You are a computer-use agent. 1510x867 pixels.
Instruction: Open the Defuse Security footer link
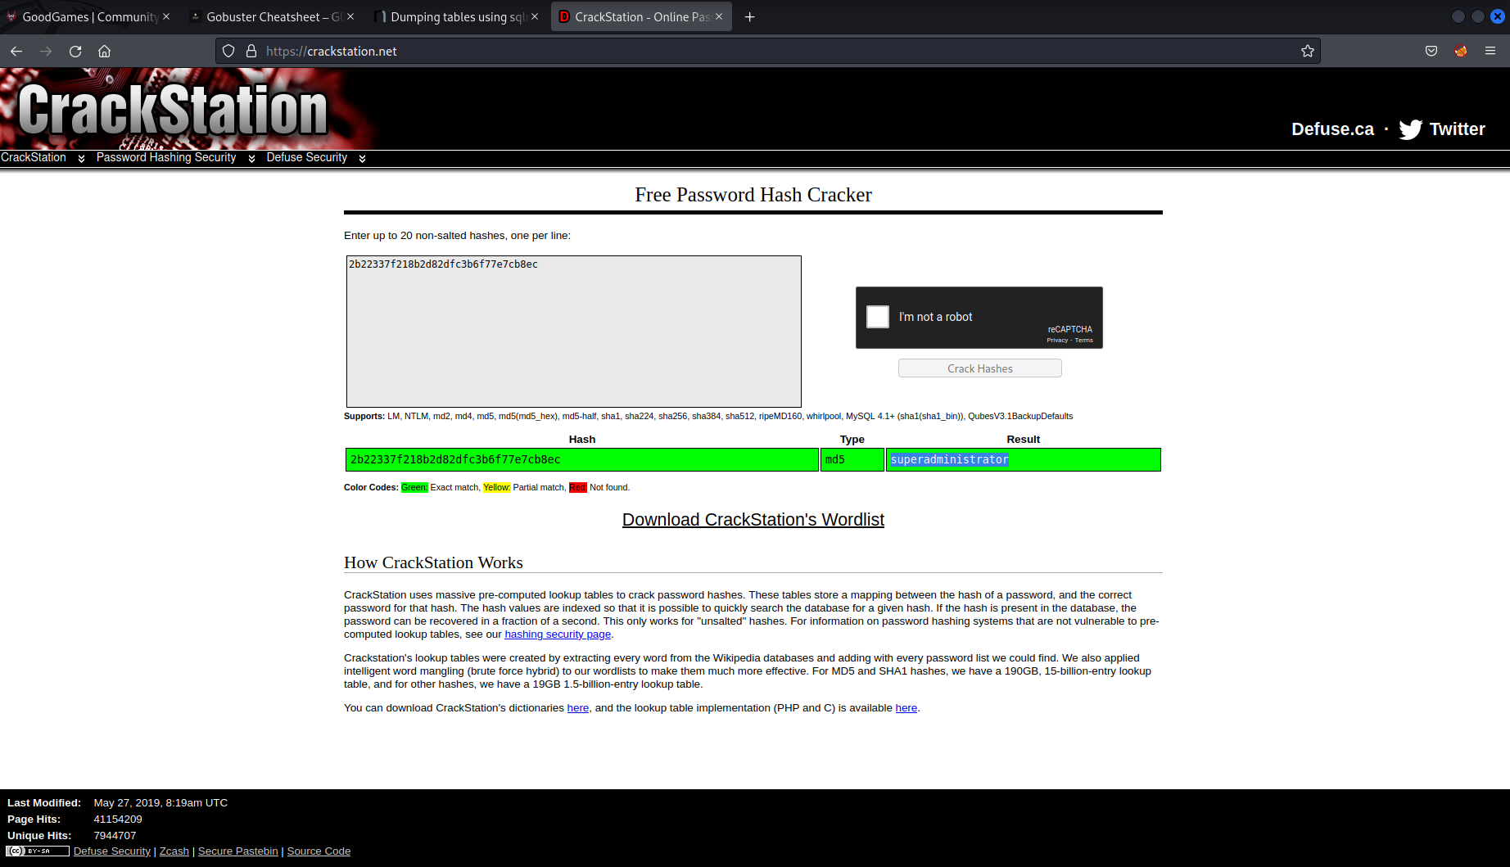112,851
